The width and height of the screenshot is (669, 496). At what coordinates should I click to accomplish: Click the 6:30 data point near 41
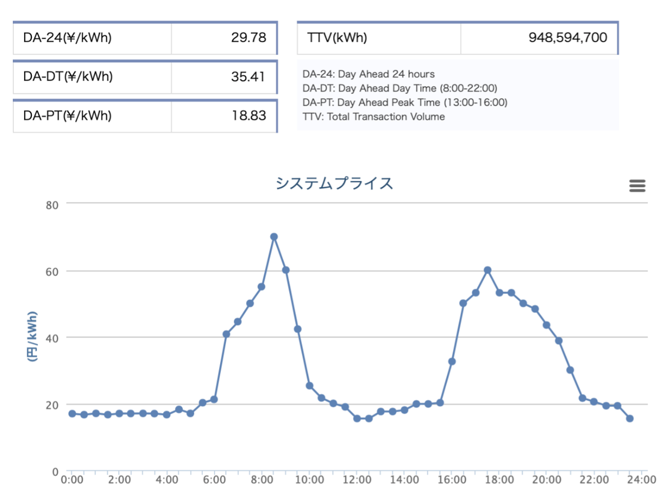[x=226, y=334]
